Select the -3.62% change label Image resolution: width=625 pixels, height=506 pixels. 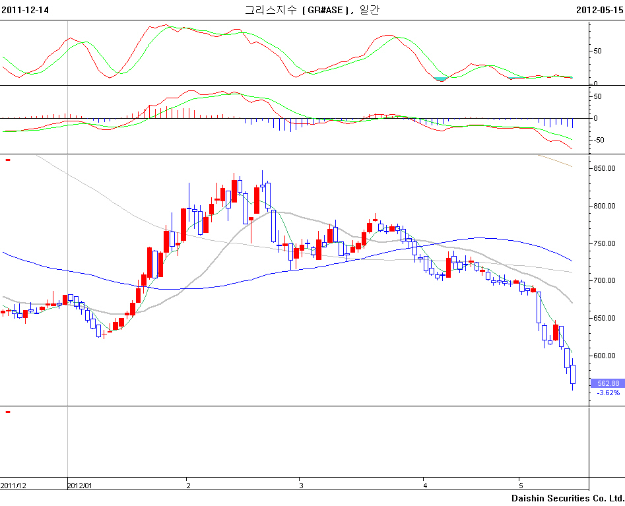click(x=608, y=393)
